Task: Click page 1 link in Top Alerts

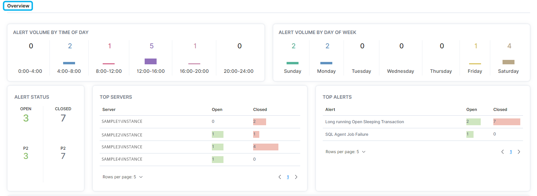Action: [x=511, y=152]
